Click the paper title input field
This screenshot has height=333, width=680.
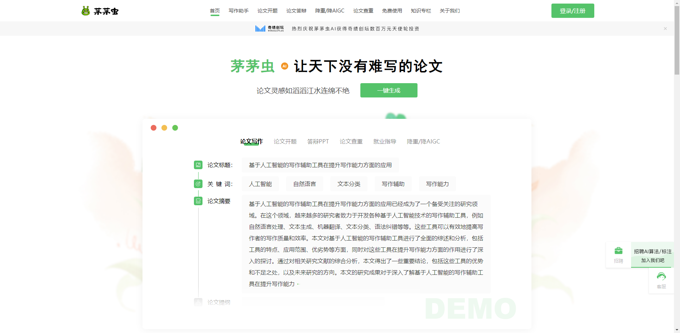pos(320,165)
